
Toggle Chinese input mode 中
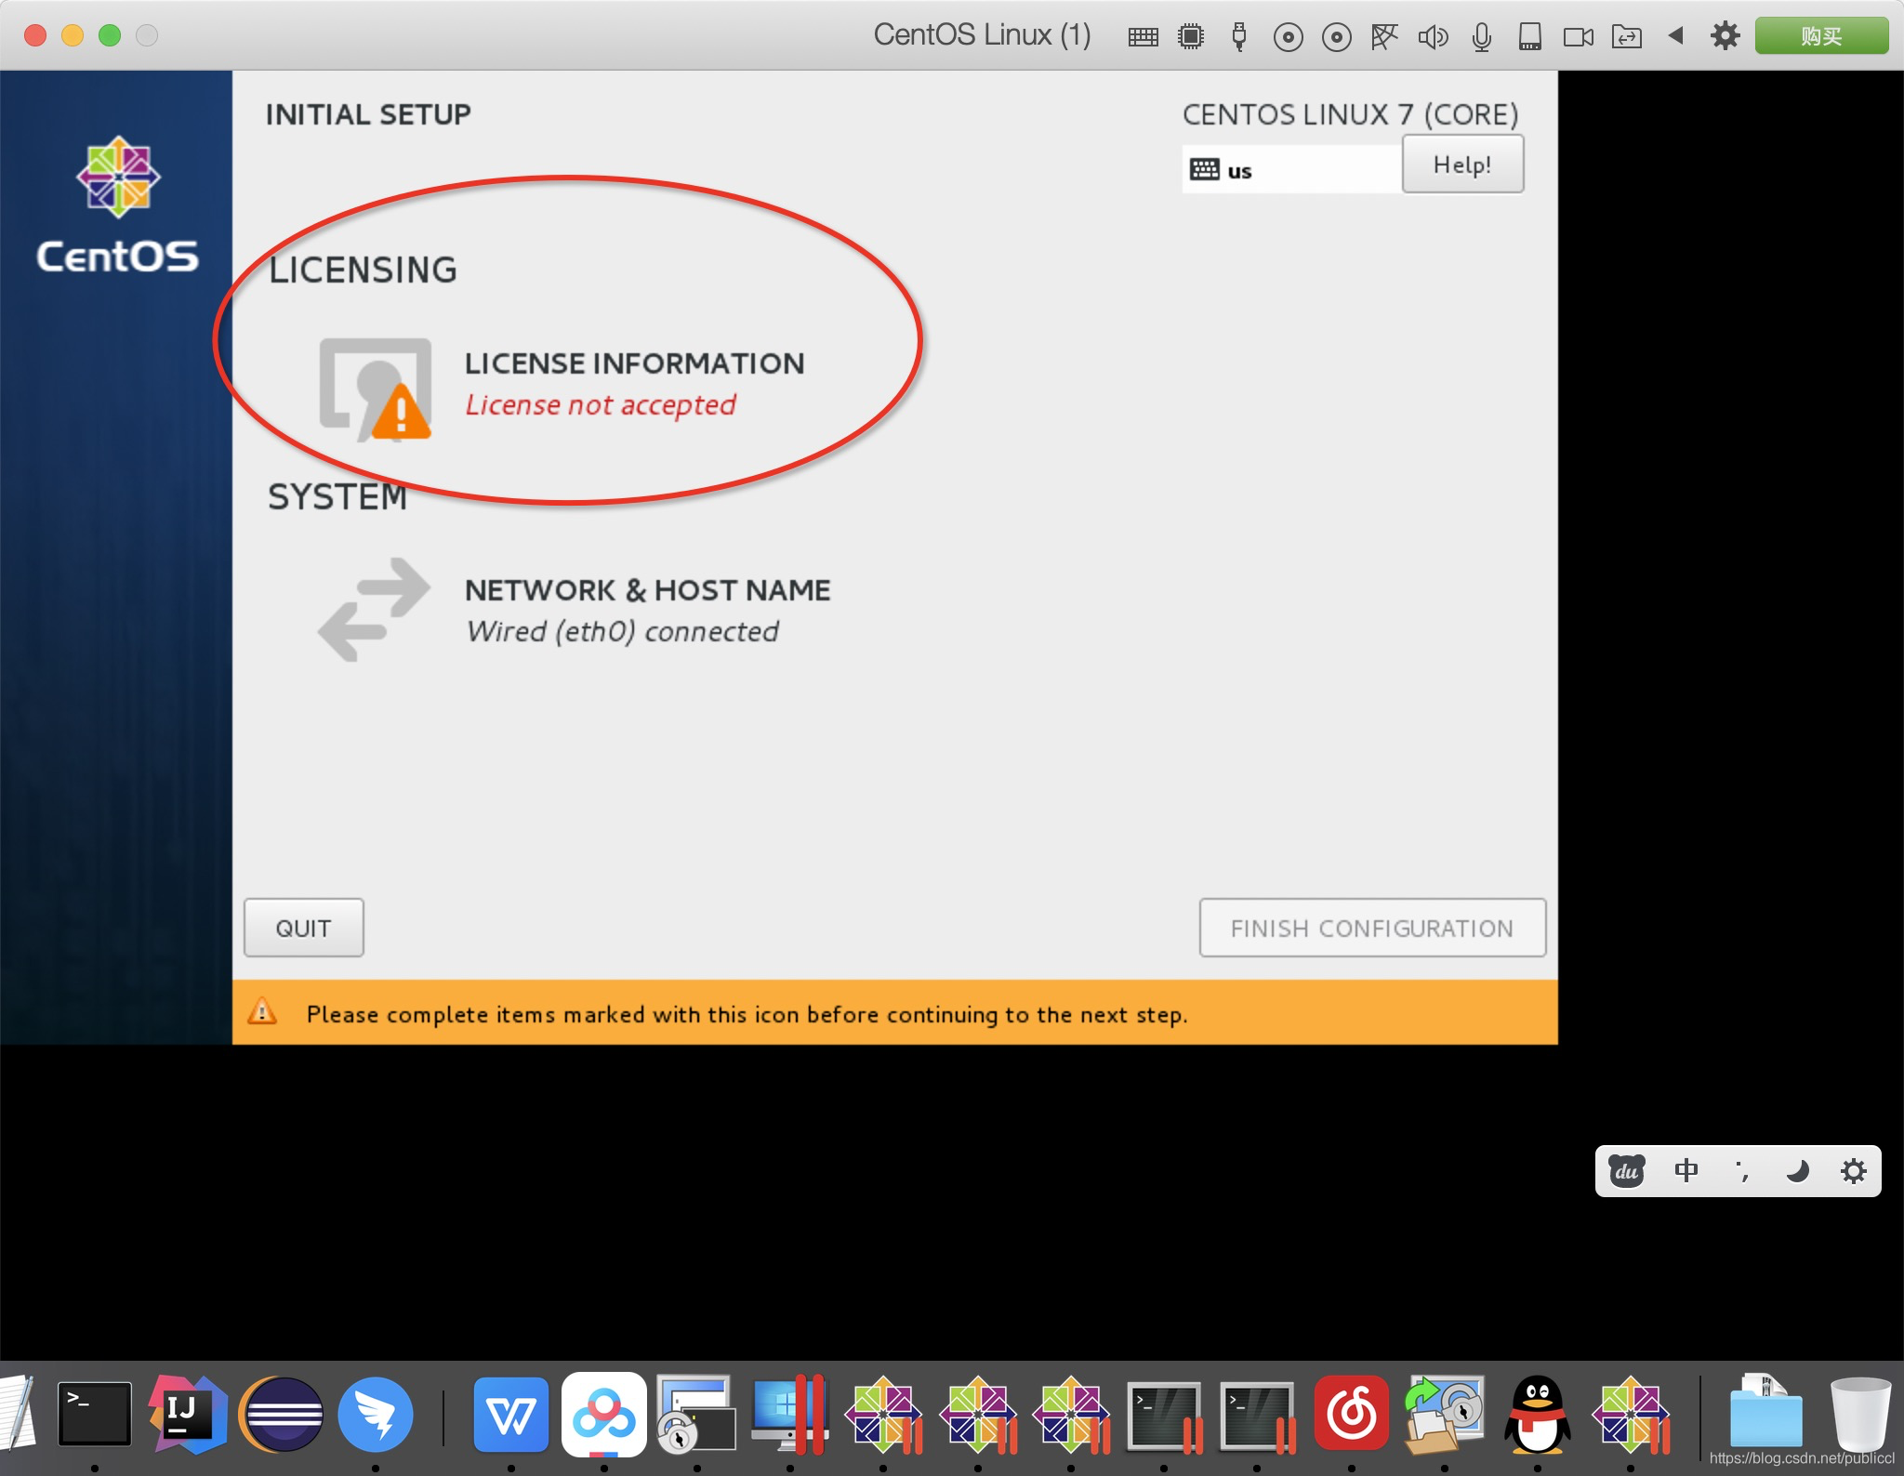click(x=1686, y=1171)
